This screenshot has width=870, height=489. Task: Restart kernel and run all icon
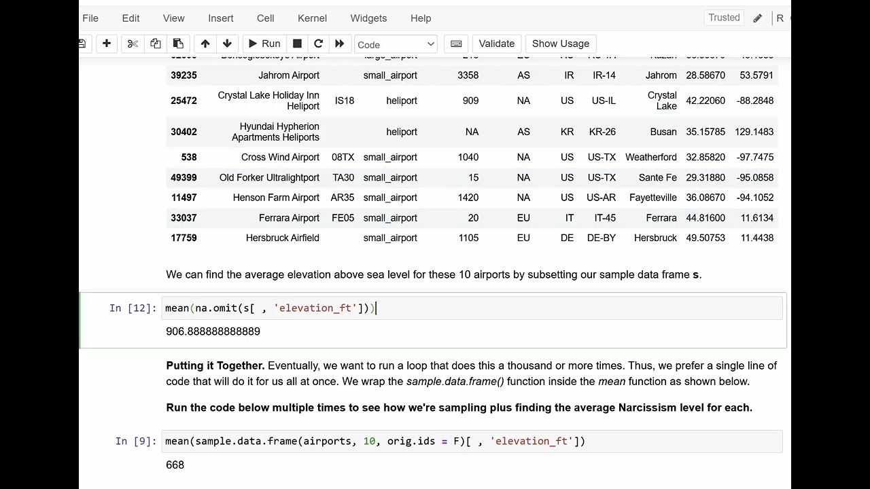point(339,43)
